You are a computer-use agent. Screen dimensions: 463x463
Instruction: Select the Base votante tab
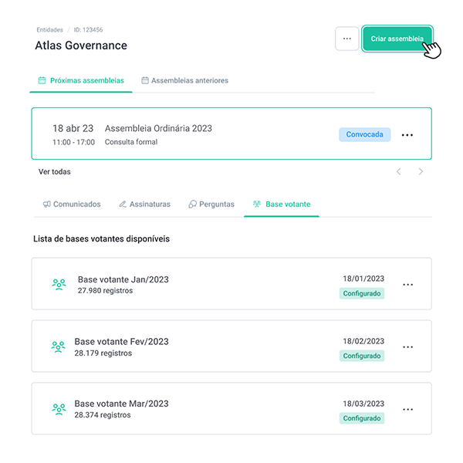(x=282, y=204)
